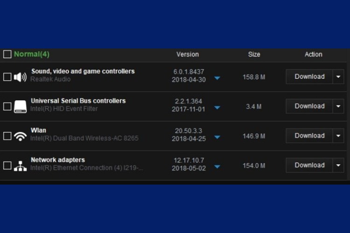Enable the Wlan driver checkbox
Viewport: 350px width, 233px height.
[x=7, y=136]
